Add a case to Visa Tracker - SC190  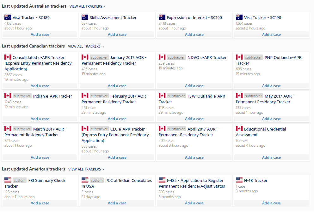click(271, 35)
